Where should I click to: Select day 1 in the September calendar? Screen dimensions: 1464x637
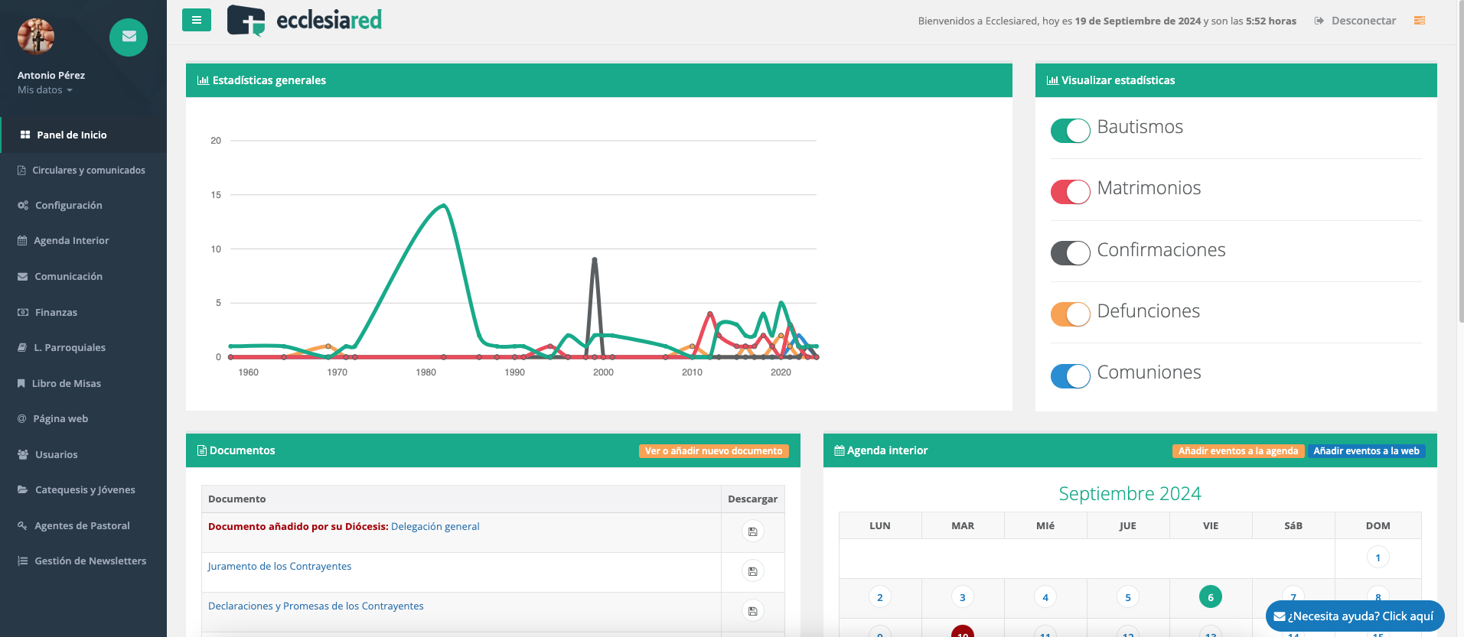1378,557
